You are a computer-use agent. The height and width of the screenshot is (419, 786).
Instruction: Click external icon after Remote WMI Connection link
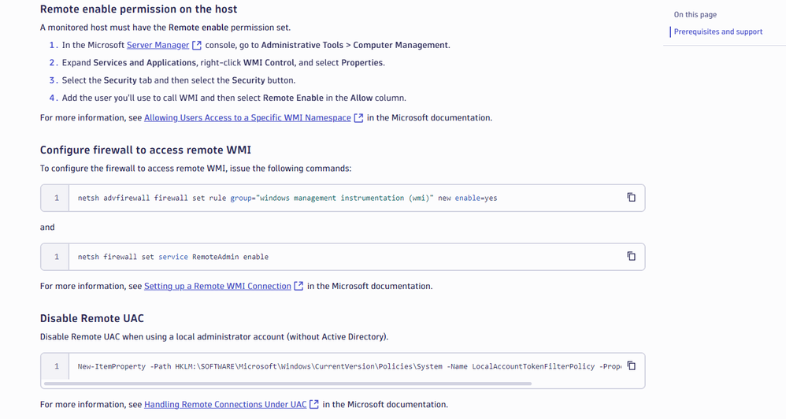coord(298,287)
